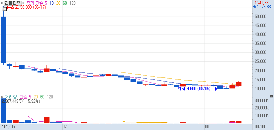This screenshot has width=274, height=130.
Task: Click the 20,000 price axis label
Action: 260,71
